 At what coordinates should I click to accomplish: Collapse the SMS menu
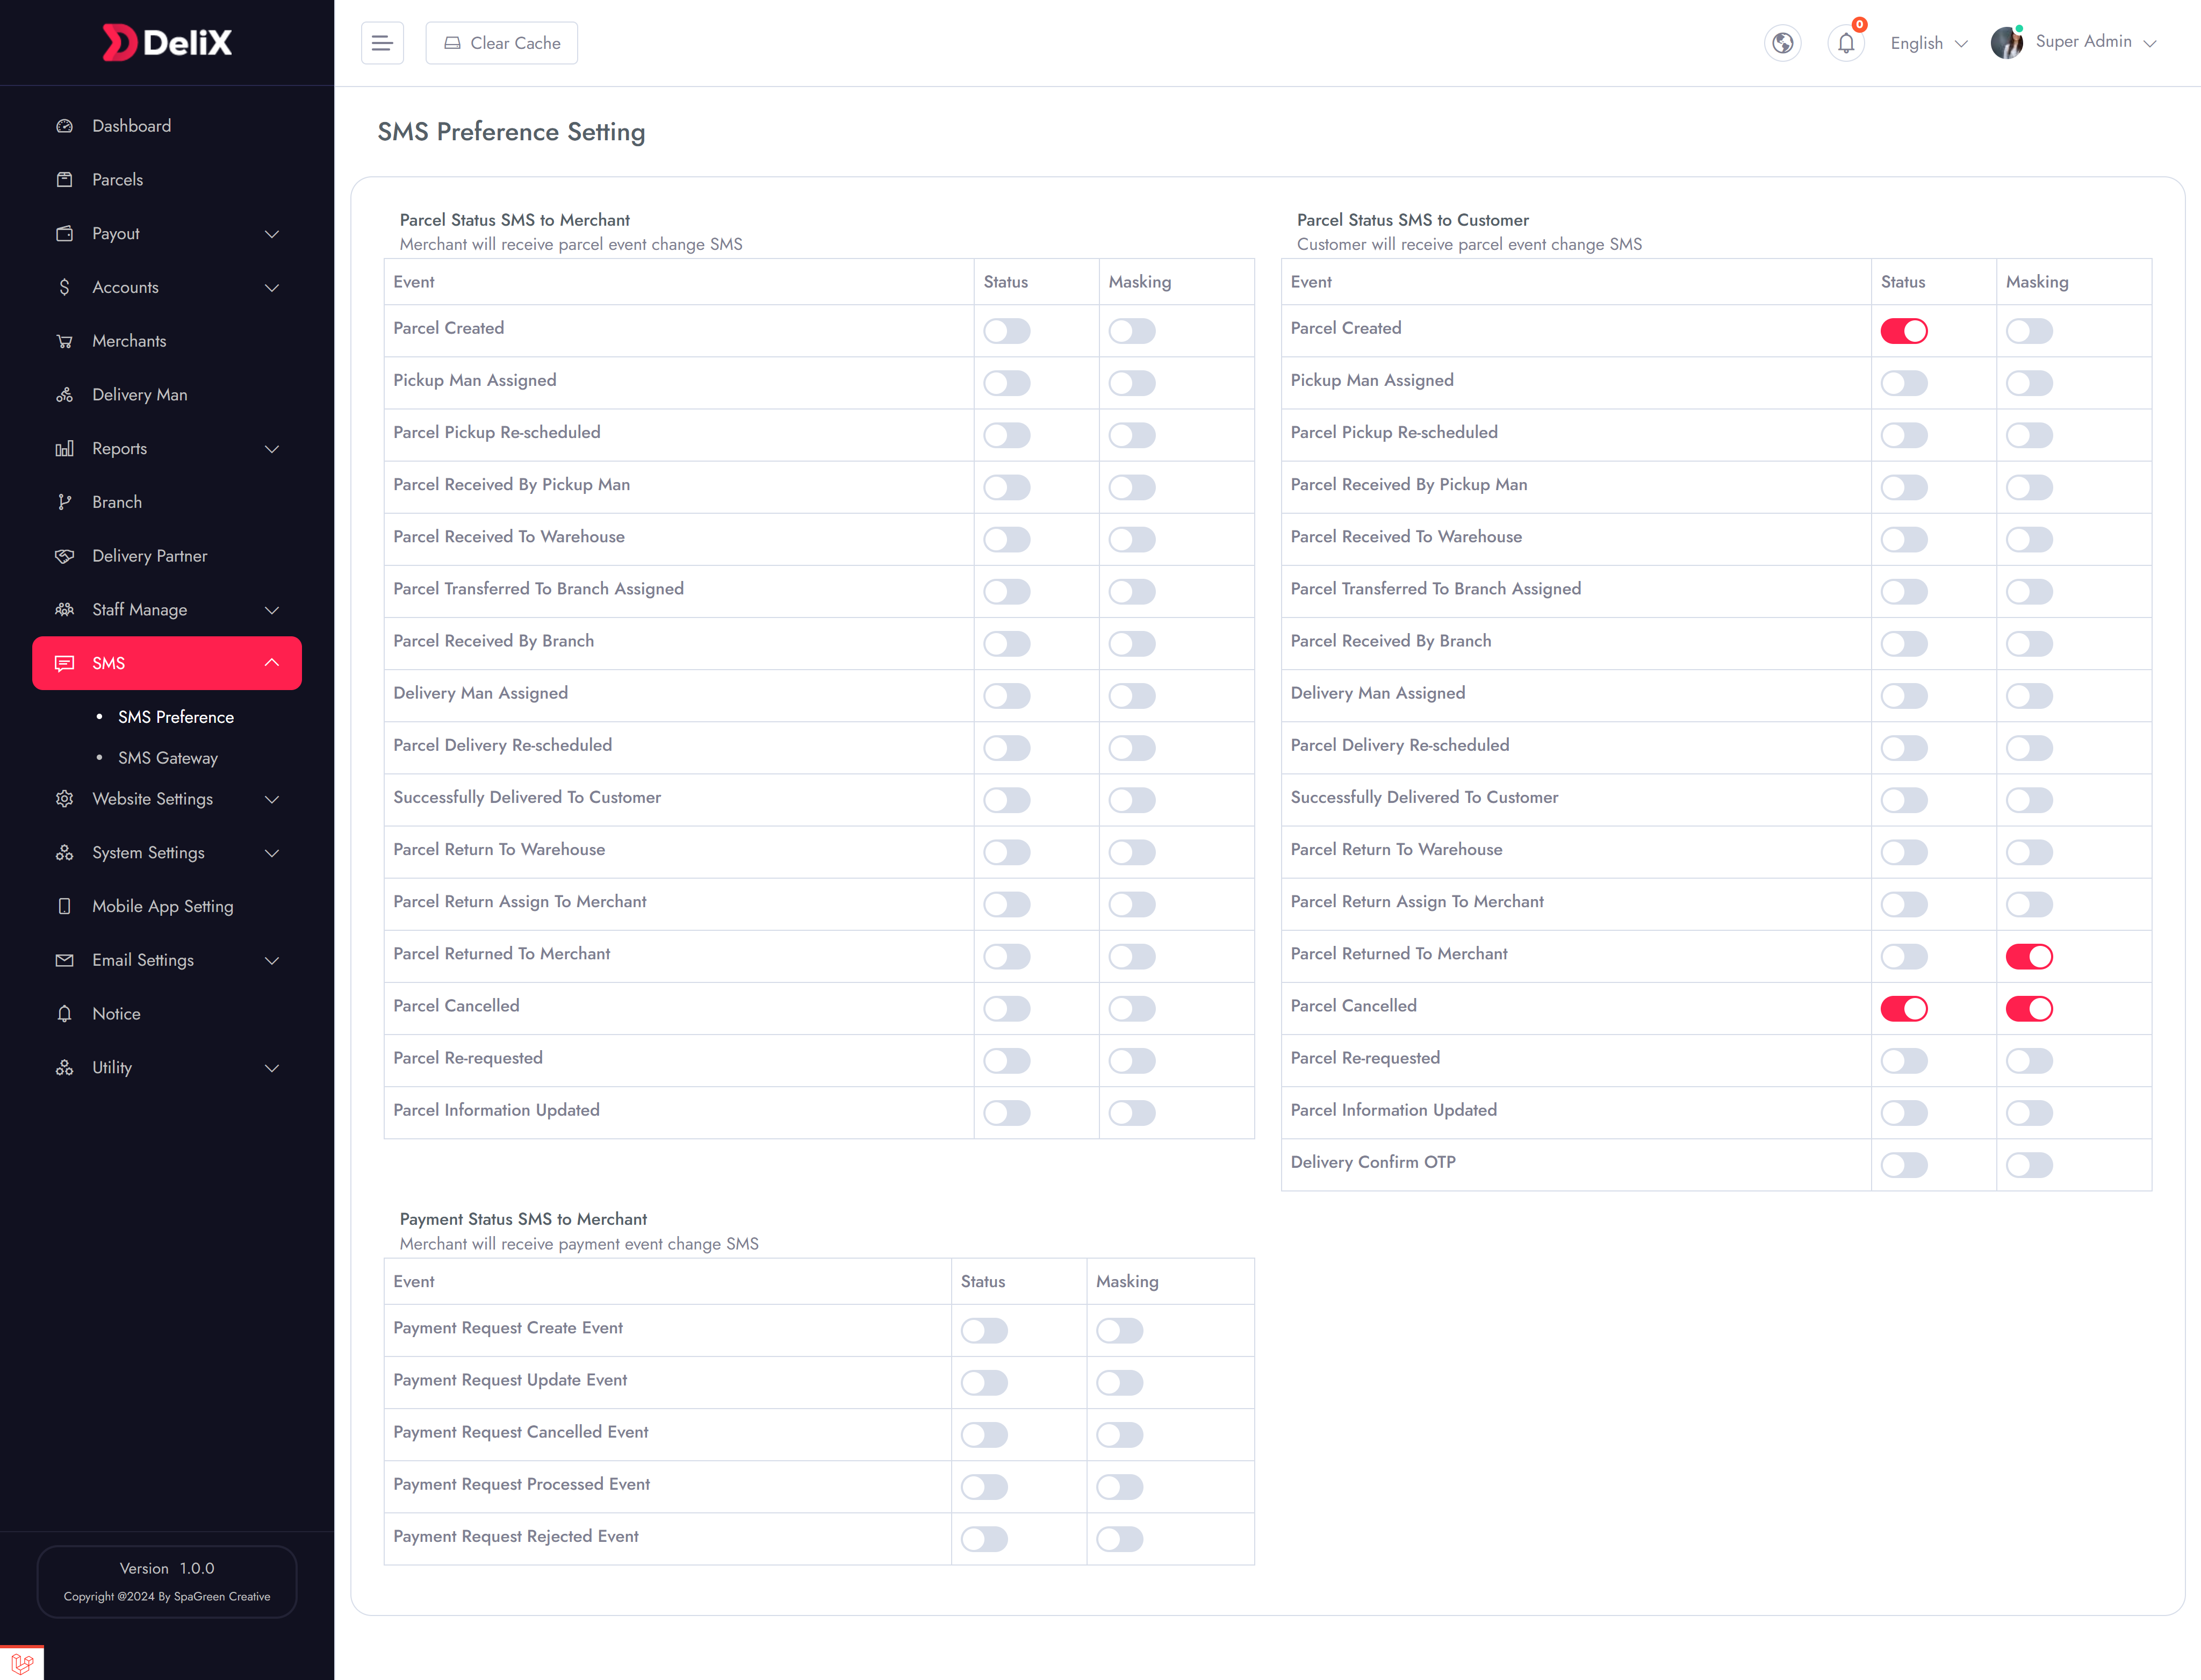coord(166,662)
